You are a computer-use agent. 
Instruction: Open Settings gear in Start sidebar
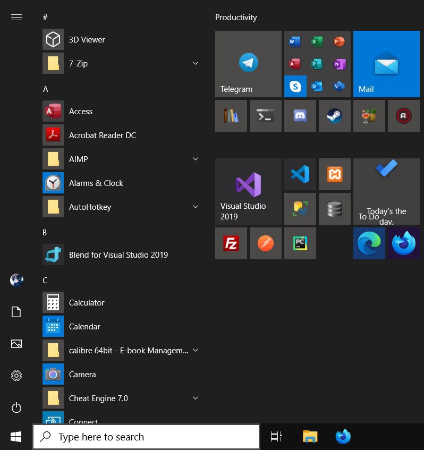coord(16,376)
